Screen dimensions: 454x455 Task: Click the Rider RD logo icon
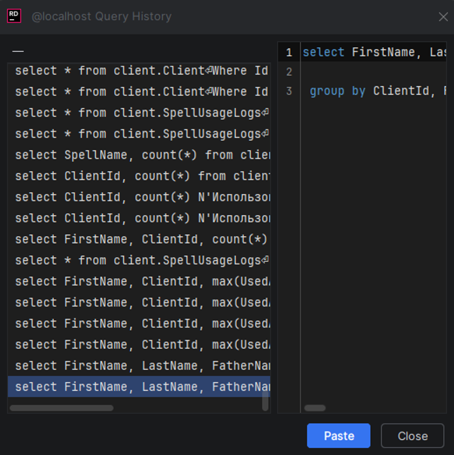pos(14,16)
